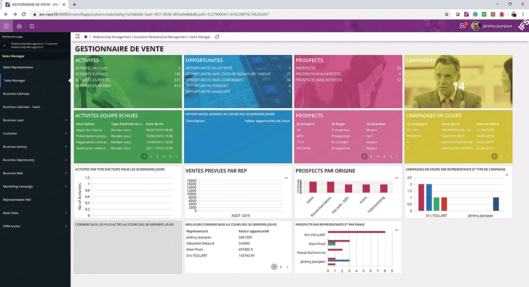
Task: Expand Business Activity sidebar item
Action: coord(35,147)
